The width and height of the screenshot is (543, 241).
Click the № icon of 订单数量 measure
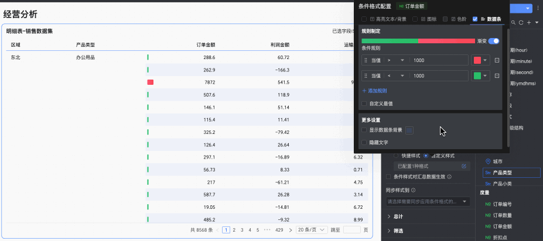[x=488, y=215]
